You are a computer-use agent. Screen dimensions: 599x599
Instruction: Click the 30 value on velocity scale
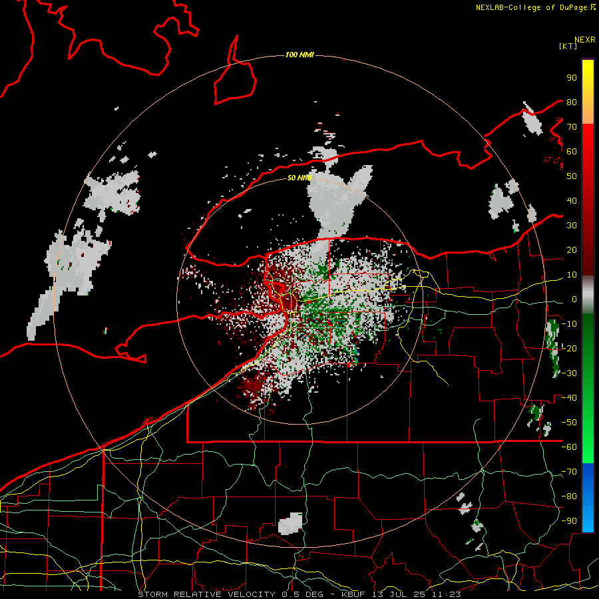pos(572,226)
